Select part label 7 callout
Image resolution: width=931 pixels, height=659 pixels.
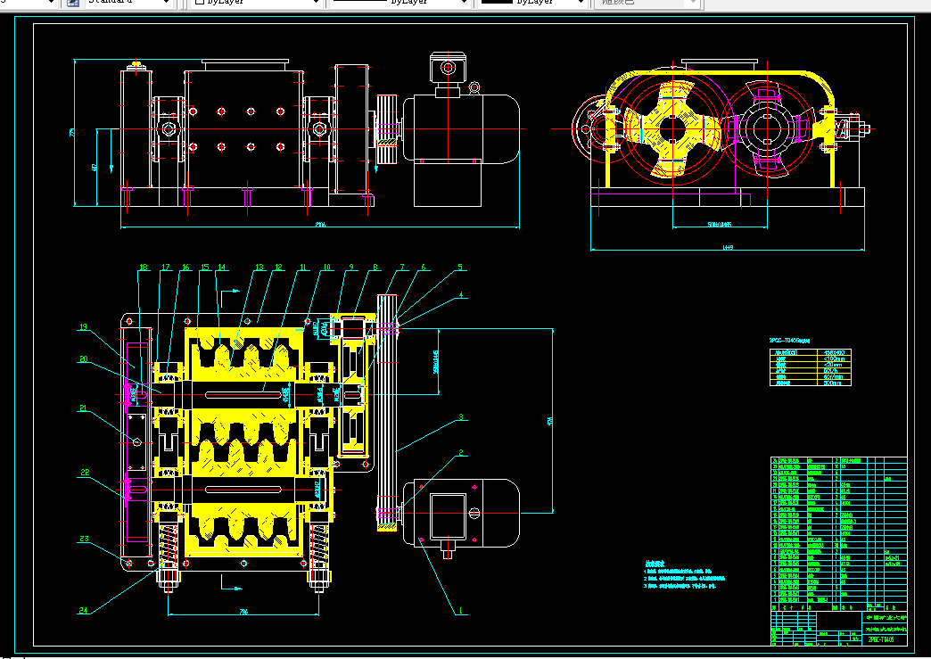(402, 268)
